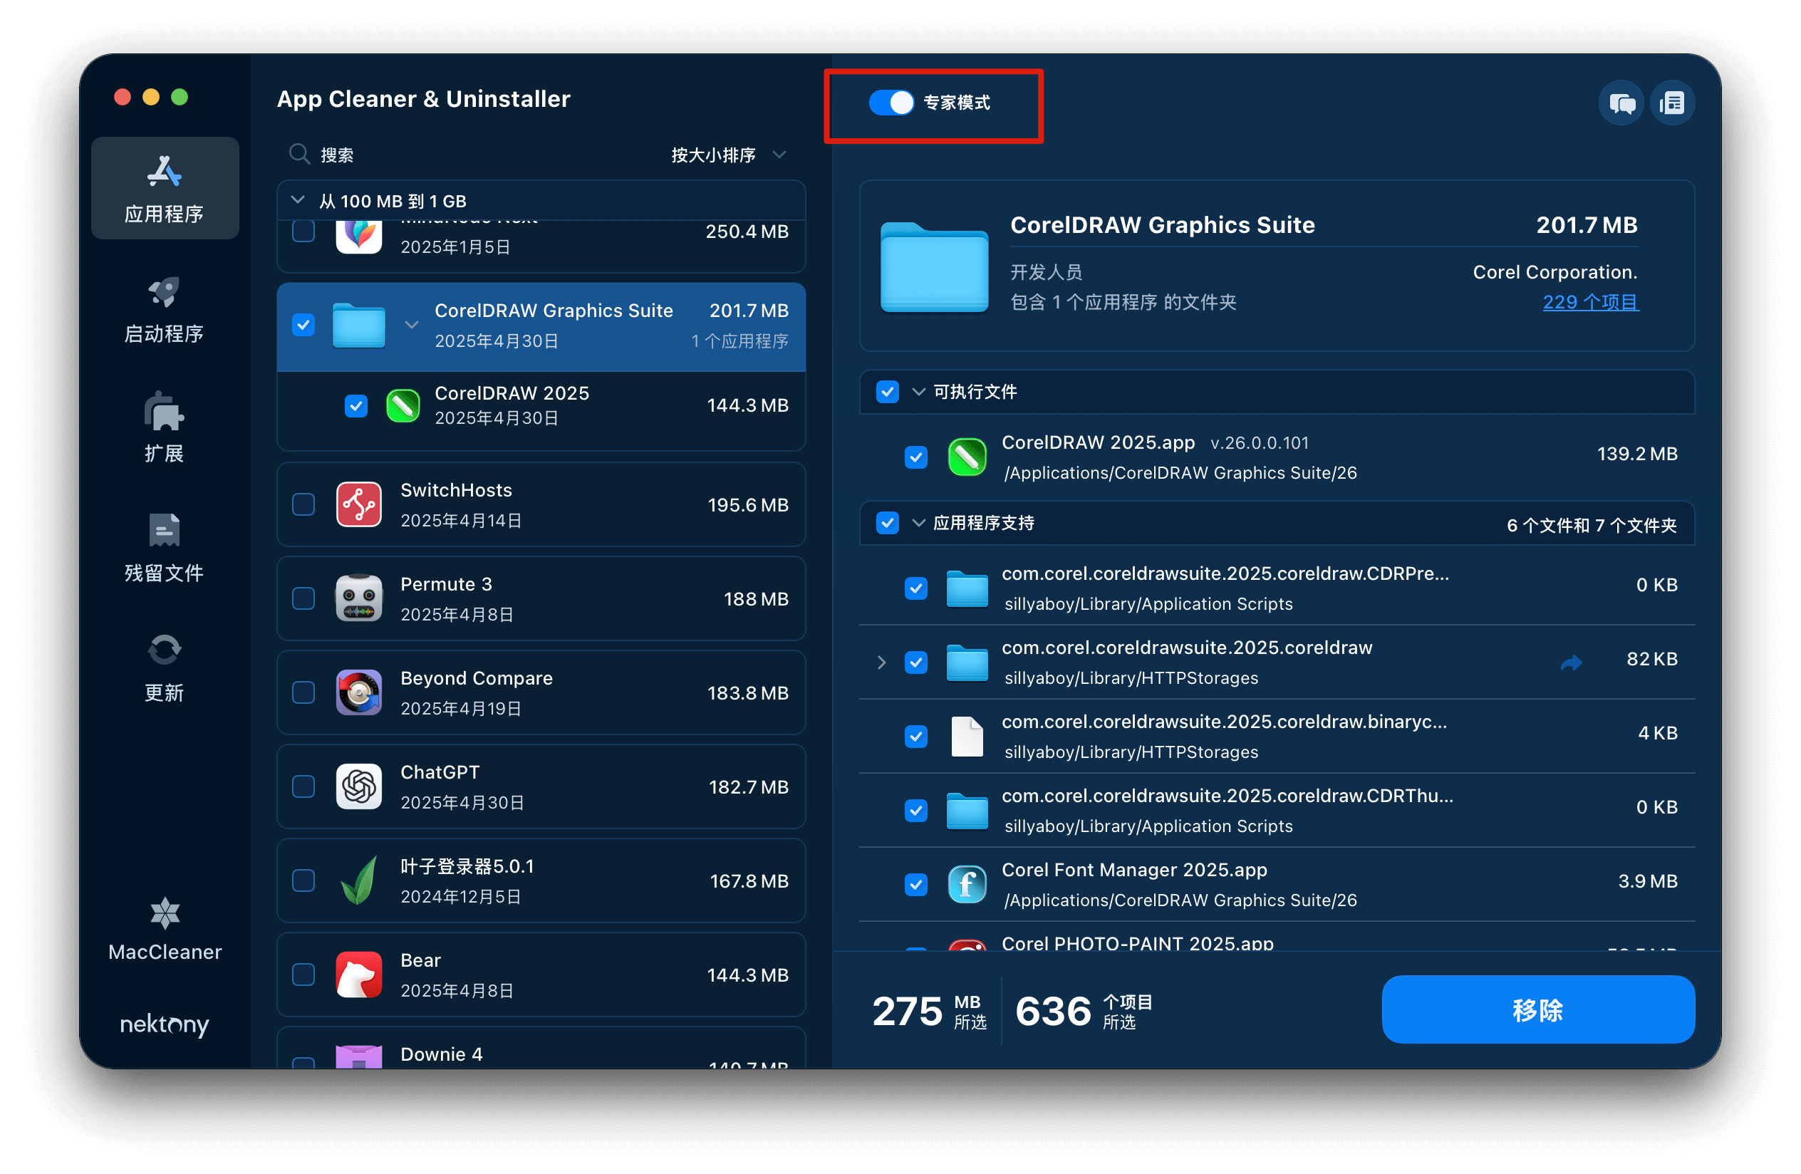Screen dimensions: 1801x1174
Task: Uncheck the coreldraw.CDRThu... folder checkbox
Action: pos(915,810)
